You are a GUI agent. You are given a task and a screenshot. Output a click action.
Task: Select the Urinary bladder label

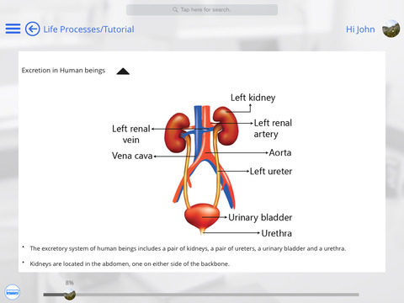click(x=260, y=217)
